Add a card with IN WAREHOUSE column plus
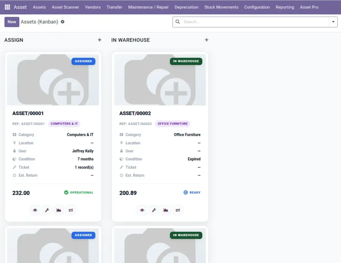 coord(206,40)
